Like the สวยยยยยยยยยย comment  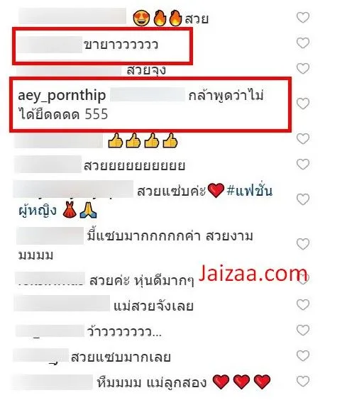(303, 164)
